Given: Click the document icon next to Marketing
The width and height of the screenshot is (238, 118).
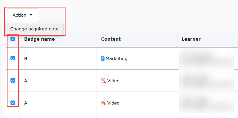Looking at the screenshot, I should coord(103,59).
